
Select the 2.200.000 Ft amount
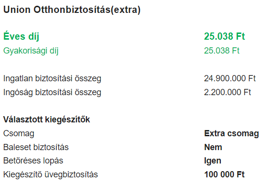[228, 92]
